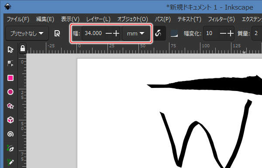
Task: Open the 表示(V) menu
Action: (x=70, y=19)
